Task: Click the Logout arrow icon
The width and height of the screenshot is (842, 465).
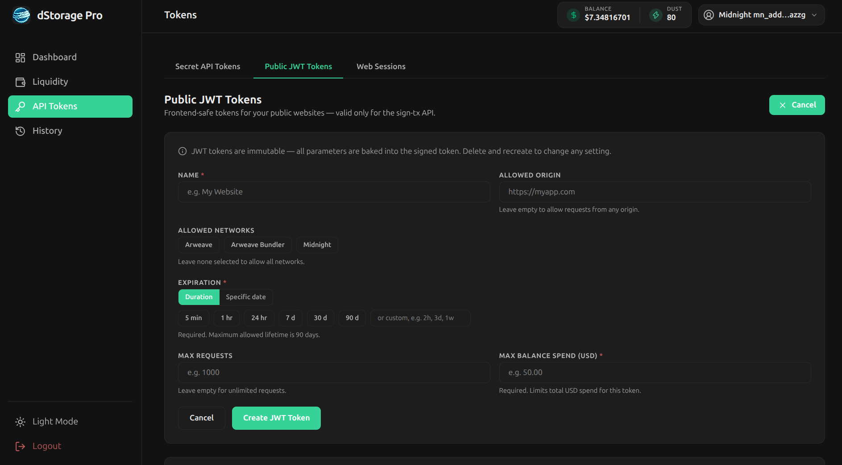Action: [x=20, y=446]
